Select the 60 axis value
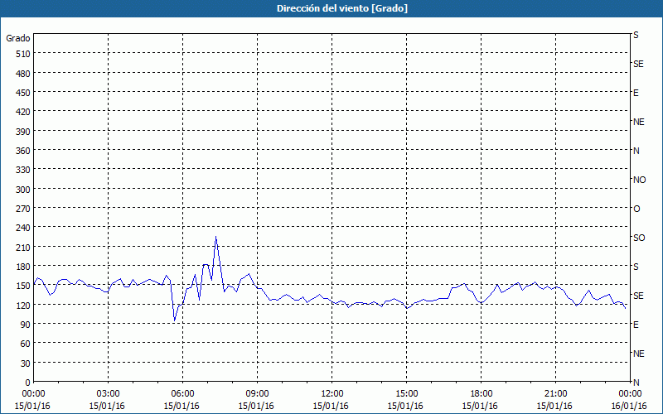The width and height of the screenshot is (663, 414). tap(26, 344)
